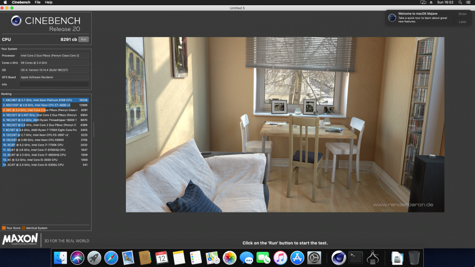Image resolution: width=475 pixels, height=267 pixels.
Task: Select Ryzen 7 1700X ranking row
Action: (x=45, y=130)
